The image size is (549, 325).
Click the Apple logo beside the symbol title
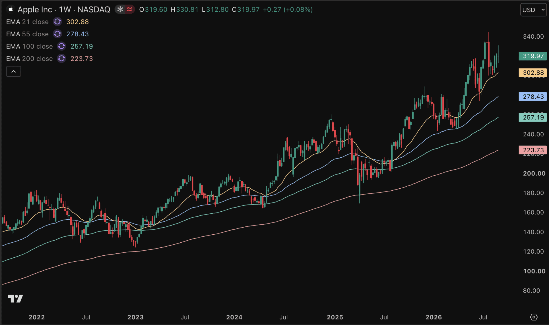tap(11, 9)
